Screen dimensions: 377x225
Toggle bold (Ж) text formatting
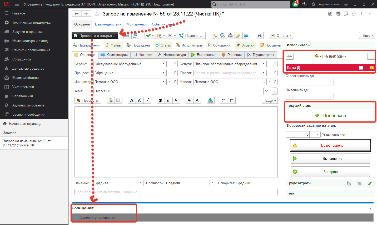[160, 100]
